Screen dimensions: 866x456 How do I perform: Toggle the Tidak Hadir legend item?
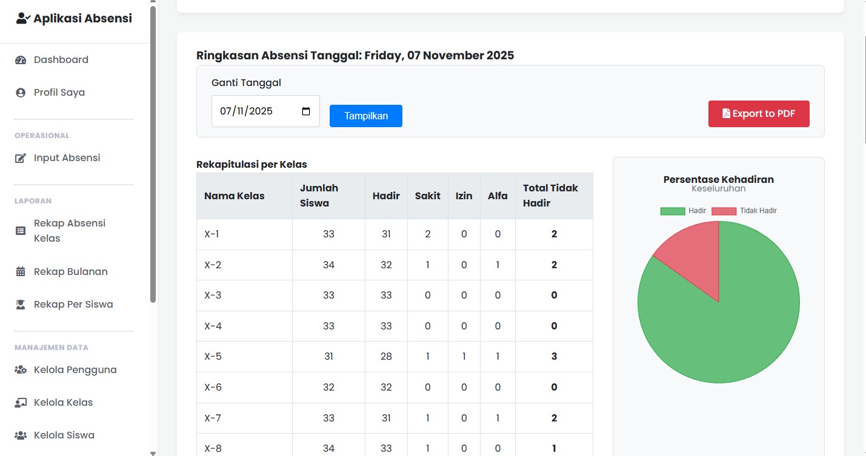tap(744, 211)
